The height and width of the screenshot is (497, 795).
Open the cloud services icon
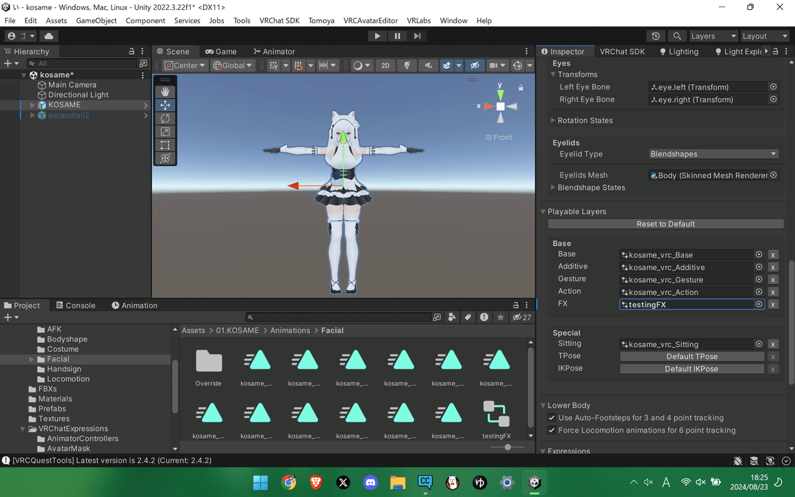click(x=49, y=36)
